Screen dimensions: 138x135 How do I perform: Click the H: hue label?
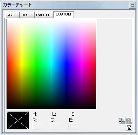click(35, 114)
